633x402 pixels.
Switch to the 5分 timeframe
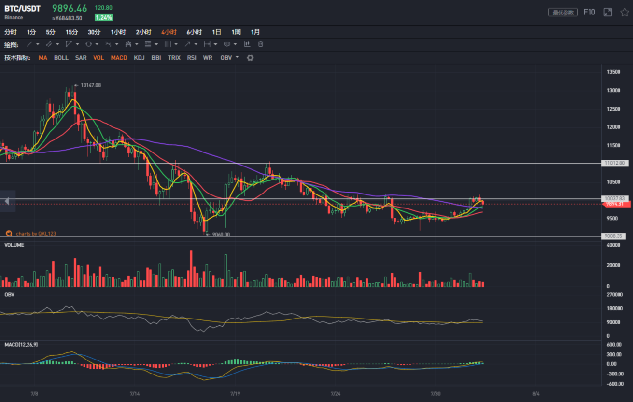(51, 32)
